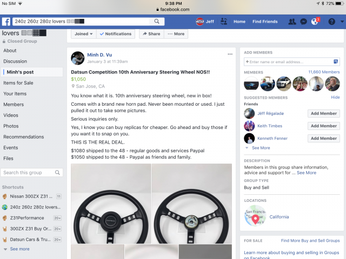Click the groups icon next to Jeff
This screenshot has height=259, width=346.
click(224, 22)
